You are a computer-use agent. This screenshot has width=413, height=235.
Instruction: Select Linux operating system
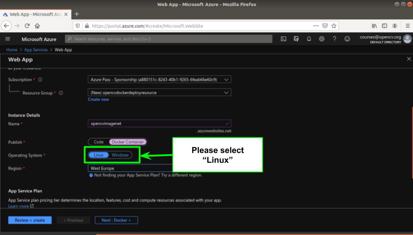99,155
